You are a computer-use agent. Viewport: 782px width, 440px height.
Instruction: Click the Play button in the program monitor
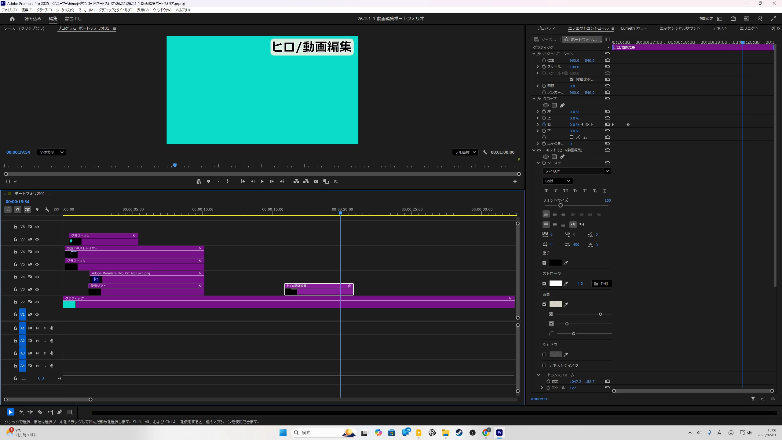[262, 182]
